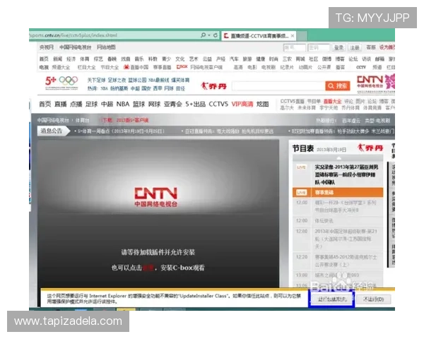Click the red 直播大全 link
This screenshot has width=424, height=339.
332,102
